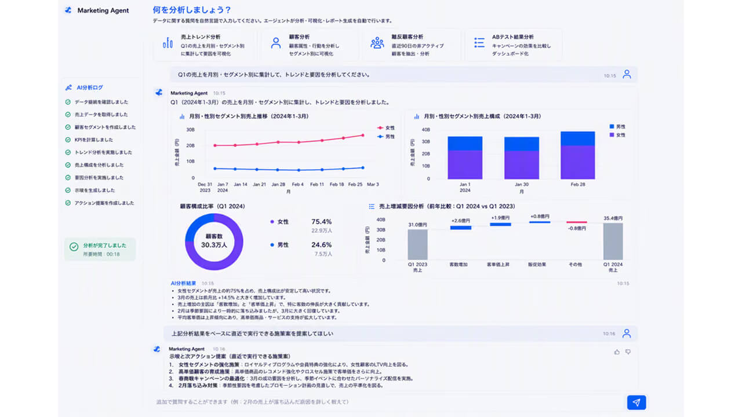Focus the 追加で質問することができます input field
The image size is (742, 417).
[387, 402]
